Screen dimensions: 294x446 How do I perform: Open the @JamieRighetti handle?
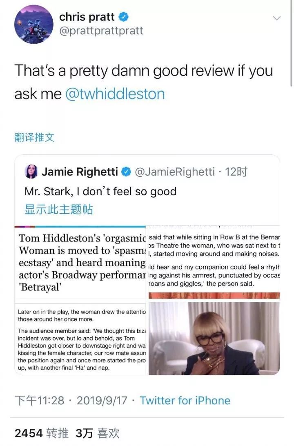(175, 172)
